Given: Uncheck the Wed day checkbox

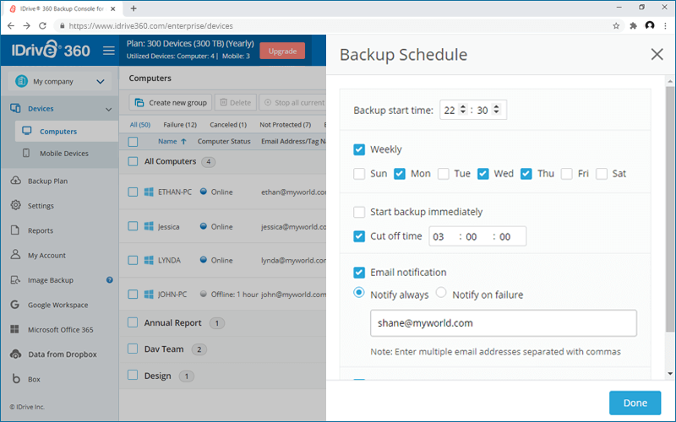Looking at the screenshot, I should click(x=482, y=174).
